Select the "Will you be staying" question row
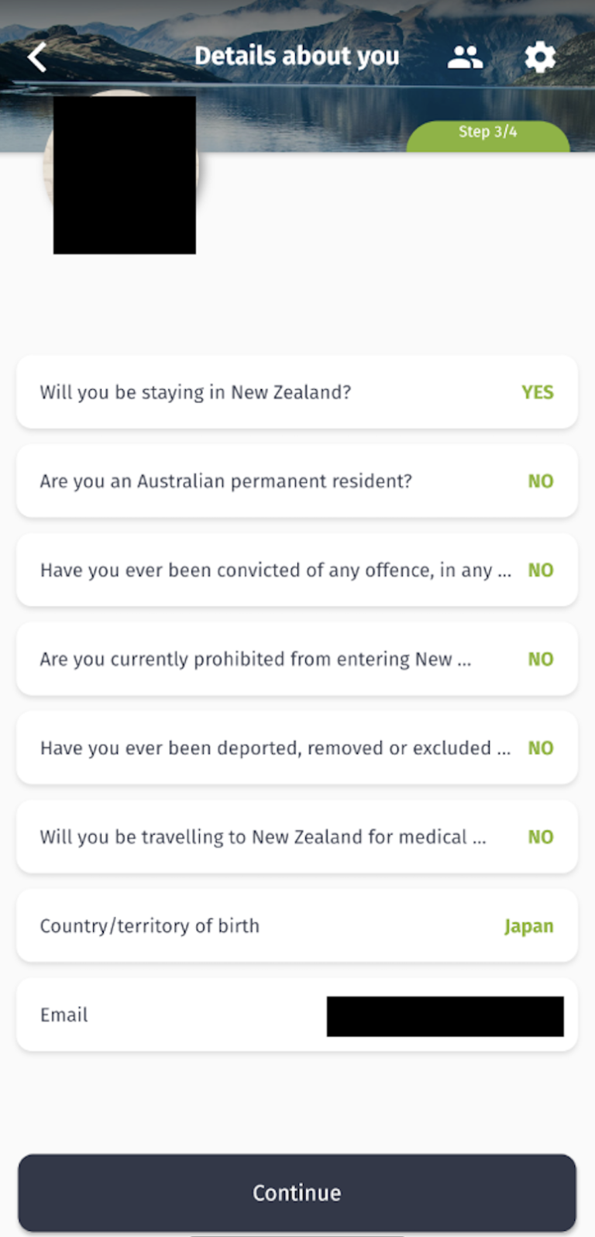Screen dimensions: 595x1237 (195, 392)
